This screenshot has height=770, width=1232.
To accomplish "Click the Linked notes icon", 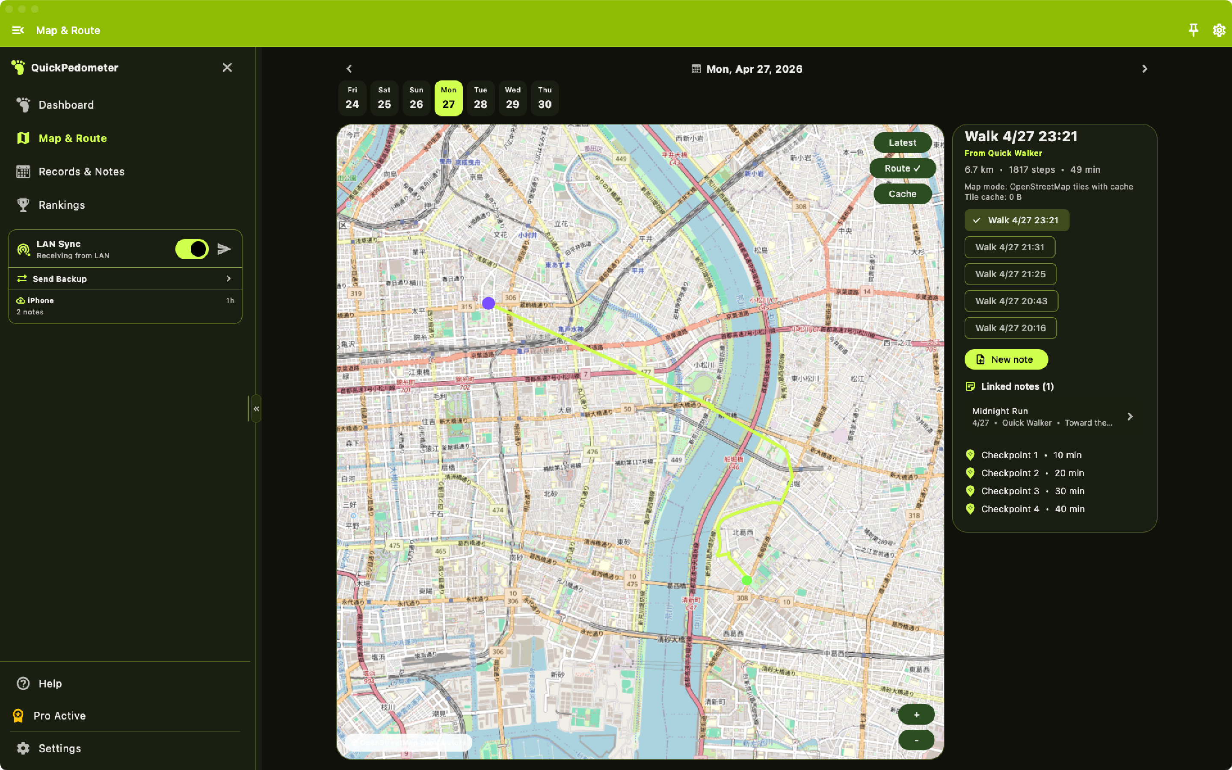I will (x=970, y=387).
